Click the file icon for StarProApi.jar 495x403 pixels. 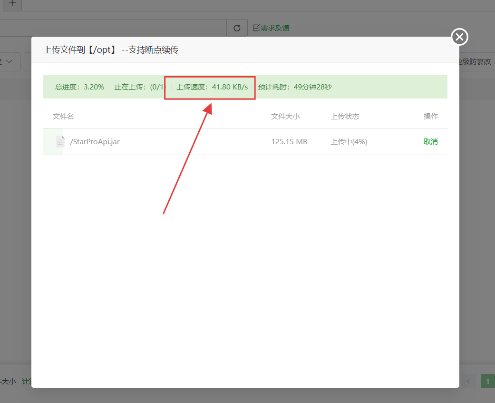pyautogui.click(x=60, y=141)
